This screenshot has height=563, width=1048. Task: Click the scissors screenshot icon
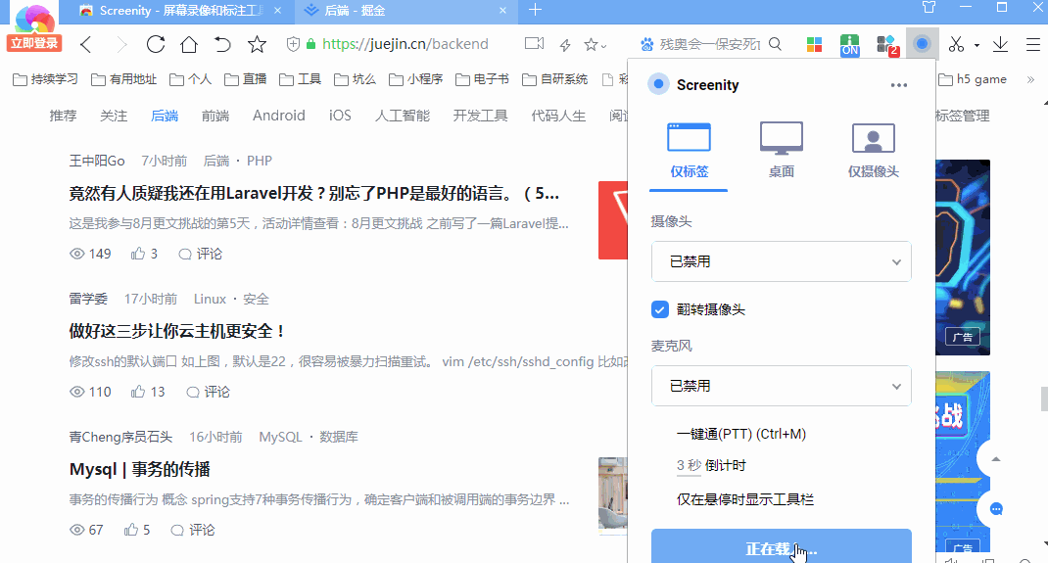pos(957,45)
